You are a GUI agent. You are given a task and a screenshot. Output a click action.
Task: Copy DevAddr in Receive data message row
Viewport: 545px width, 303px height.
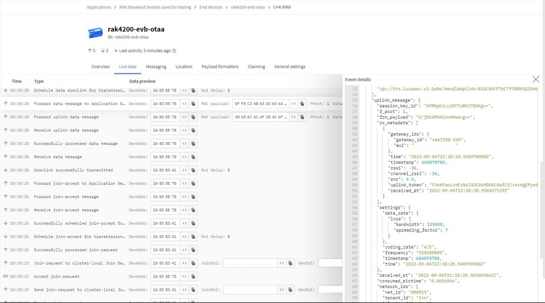(x=193, y=157)
